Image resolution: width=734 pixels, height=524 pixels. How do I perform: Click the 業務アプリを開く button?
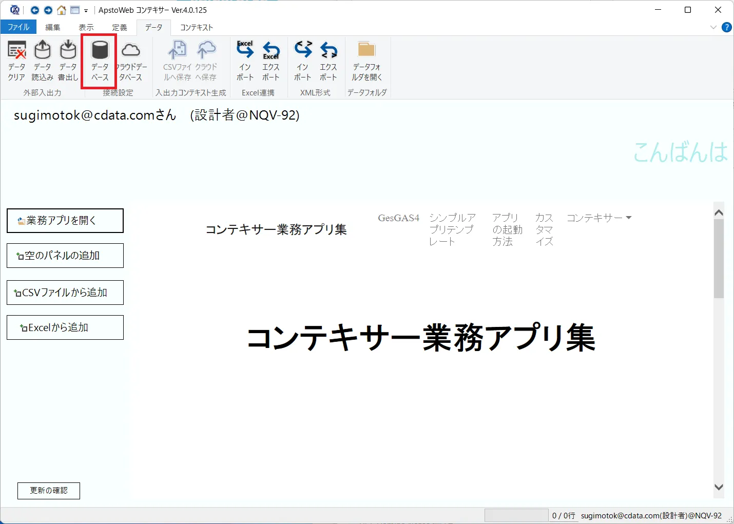tap(65, 220)
